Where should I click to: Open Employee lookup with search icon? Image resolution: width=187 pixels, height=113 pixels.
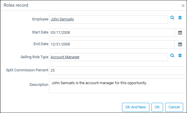point(172,18)
